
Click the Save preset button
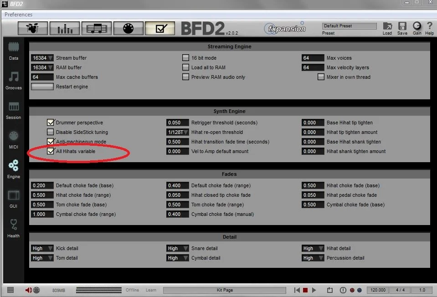[x=402, y=28]
